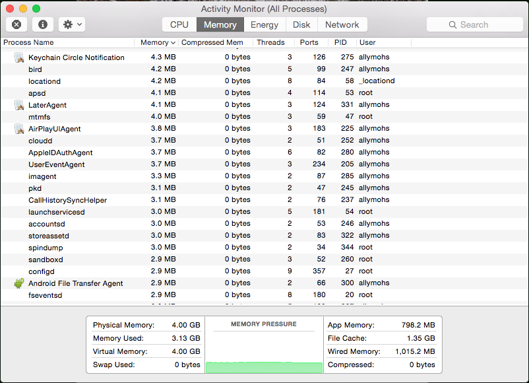Viewport: 529px width, 383px height.
Task: Sort by User column header
Action: tap(384, 42)
